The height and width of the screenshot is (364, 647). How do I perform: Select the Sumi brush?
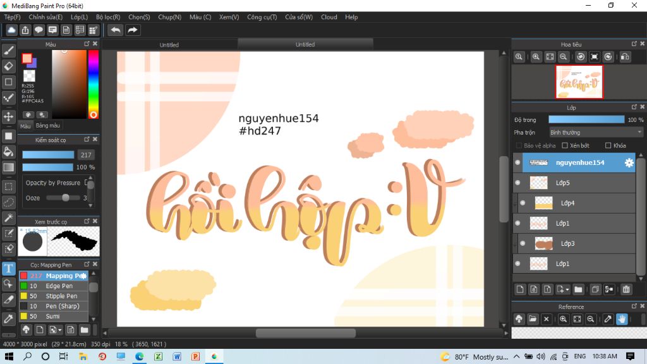pos(54,316)
